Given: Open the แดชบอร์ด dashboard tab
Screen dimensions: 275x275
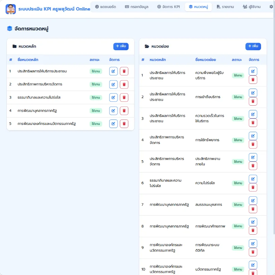Looking at the screenshot, I should (106, 7).
